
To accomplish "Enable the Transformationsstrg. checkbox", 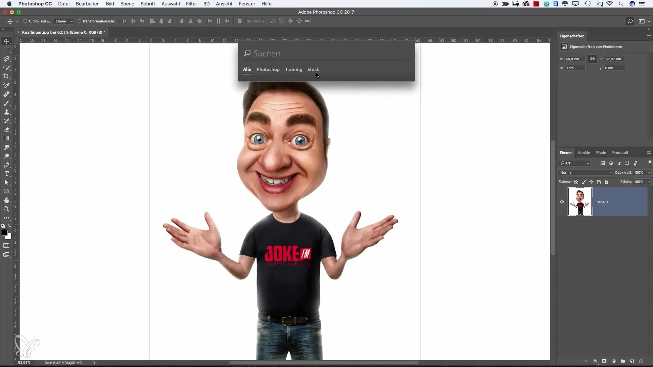I will (79, 21).
